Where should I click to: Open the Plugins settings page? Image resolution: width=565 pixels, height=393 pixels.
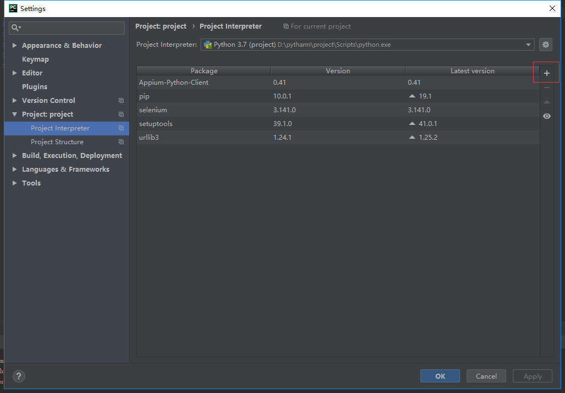[35, 86]
